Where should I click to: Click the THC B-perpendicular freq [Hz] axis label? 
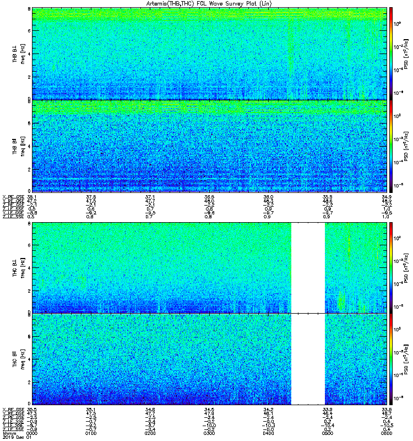point(23,268)
